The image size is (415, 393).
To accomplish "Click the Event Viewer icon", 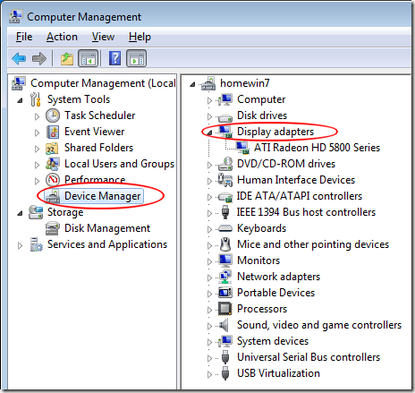I will click(x=53, y=132).
